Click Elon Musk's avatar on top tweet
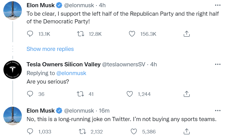Viewport: 226px width, 136px height. 13,11
